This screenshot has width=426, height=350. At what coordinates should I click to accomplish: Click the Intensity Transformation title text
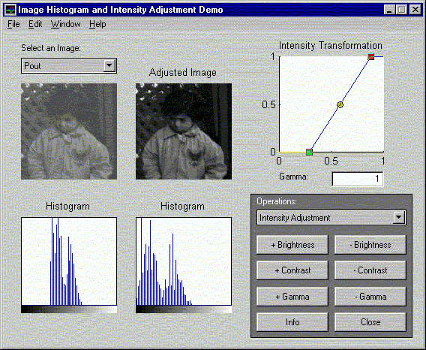(x=330, y=46)
